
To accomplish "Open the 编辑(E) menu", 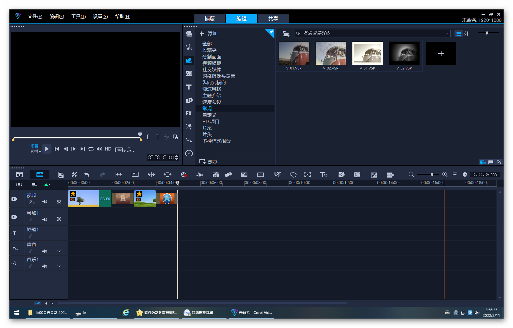I will [56, 16].
